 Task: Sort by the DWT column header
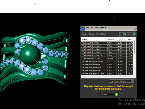click(121, 39)
